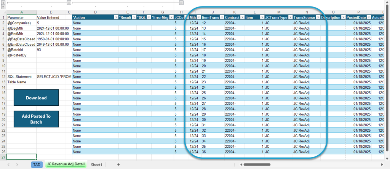Go to the previous sheet tab with the left arrow
Viewport: 390px width, 169px height.
(8, 164)
